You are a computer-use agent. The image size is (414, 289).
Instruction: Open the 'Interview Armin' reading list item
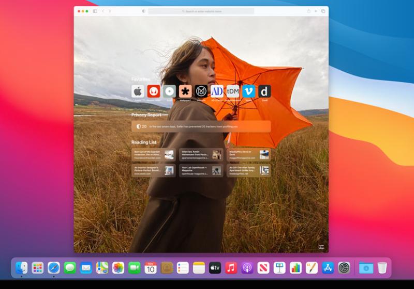click(201, 155)
